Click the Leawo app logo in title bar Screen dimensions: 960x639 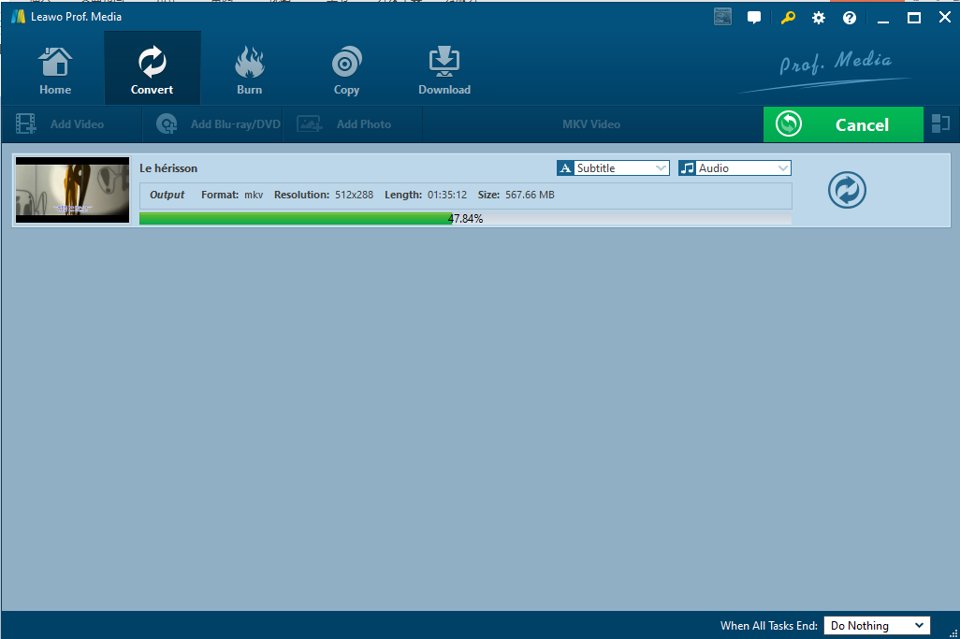click(19, 17)
